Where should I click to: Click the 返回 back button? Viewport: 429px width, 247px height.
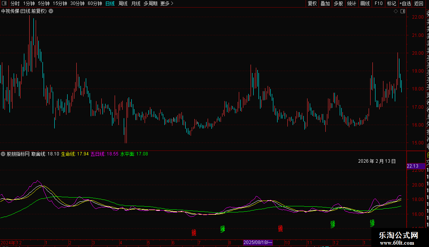click(419, 3)
